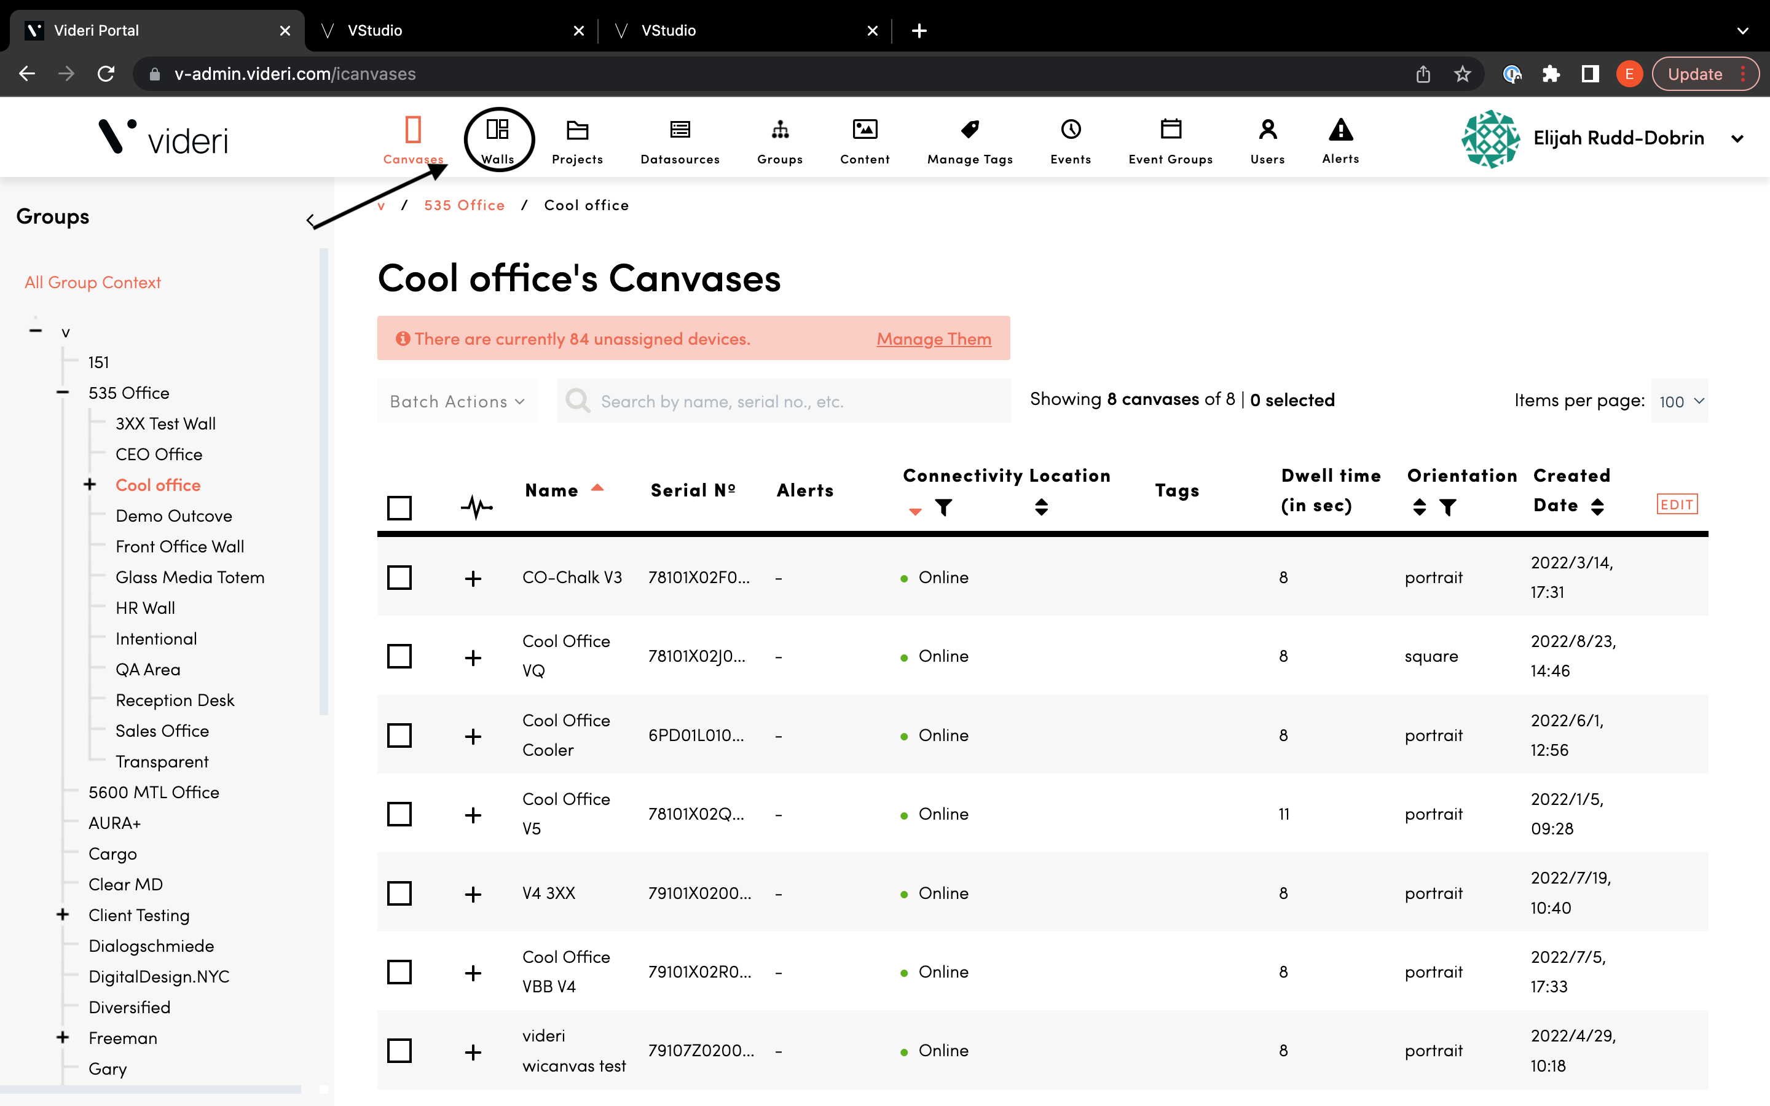
Task: Collapse the 535 Office tree node
Action: point(63,393)
